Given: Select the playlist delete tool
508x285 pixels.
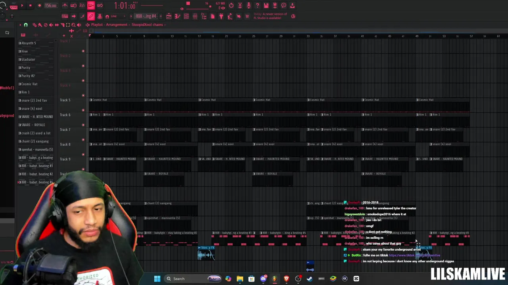Looking at the screenshot, I should pos(46,25).
